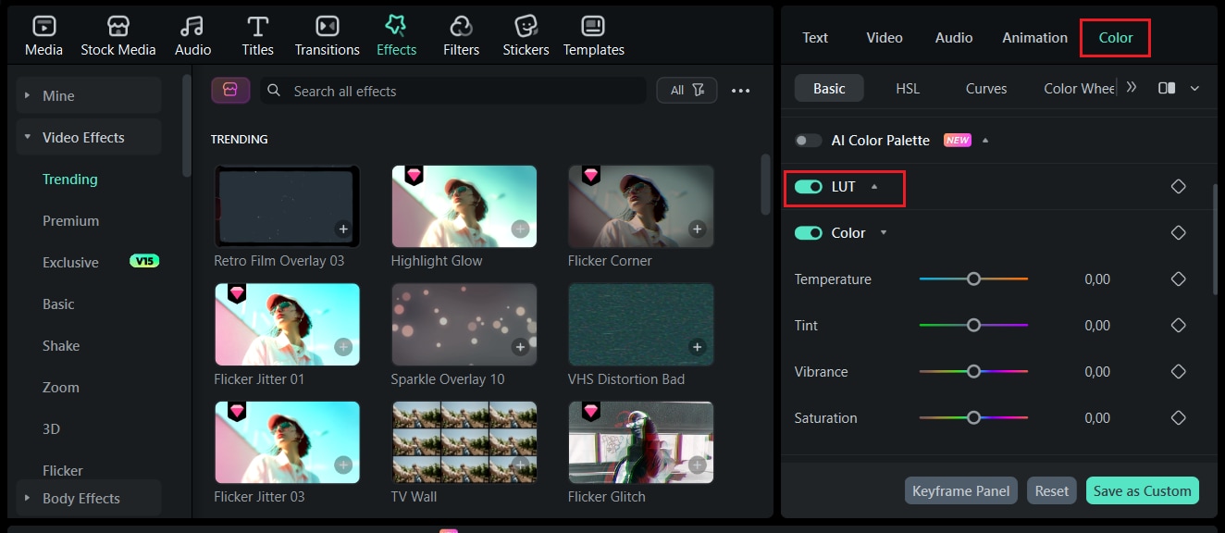Screen dimensions: 1225x533
Task: Open the effects filter options
Action: tap(687, 90)
